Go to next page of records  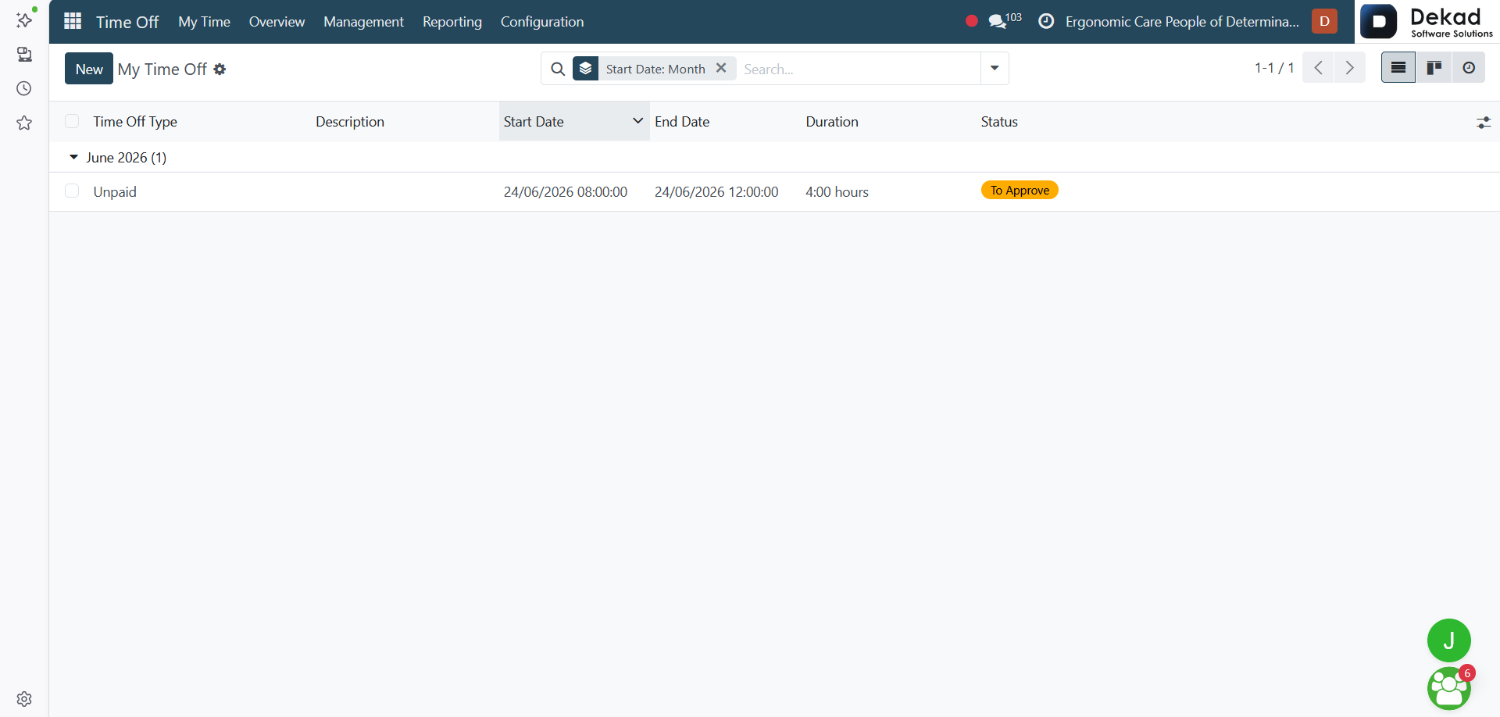(x=1350, y=68)
